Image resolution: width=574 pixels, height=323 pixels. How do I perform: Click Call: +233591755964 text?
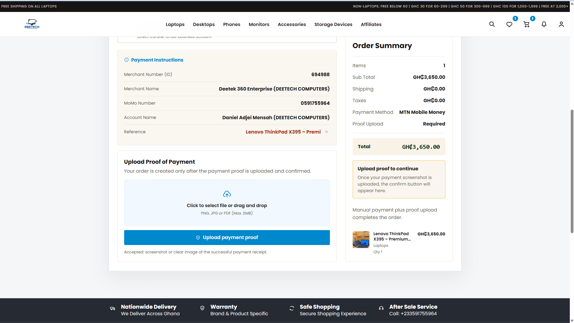click(x=413, y=314)
